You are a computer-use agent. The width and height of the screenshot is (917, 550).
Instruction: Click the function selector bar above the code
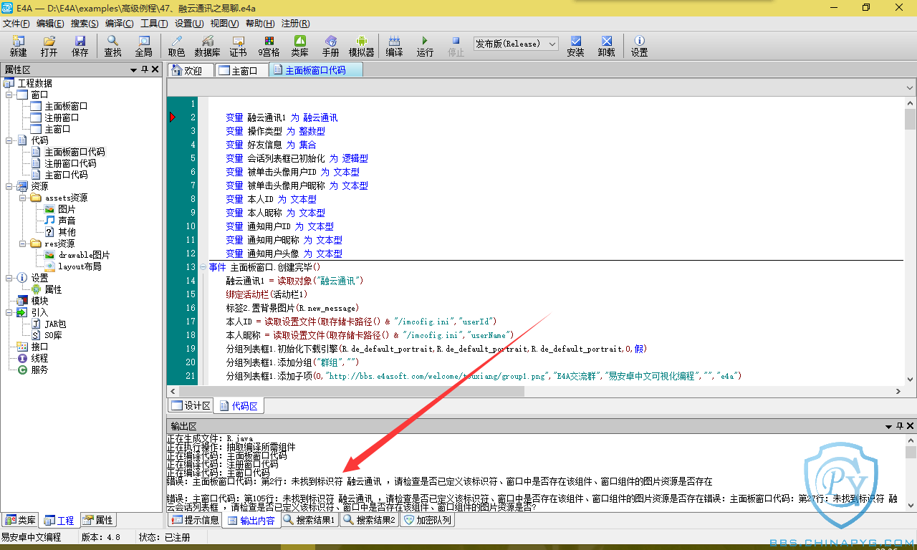click(542, 87)
